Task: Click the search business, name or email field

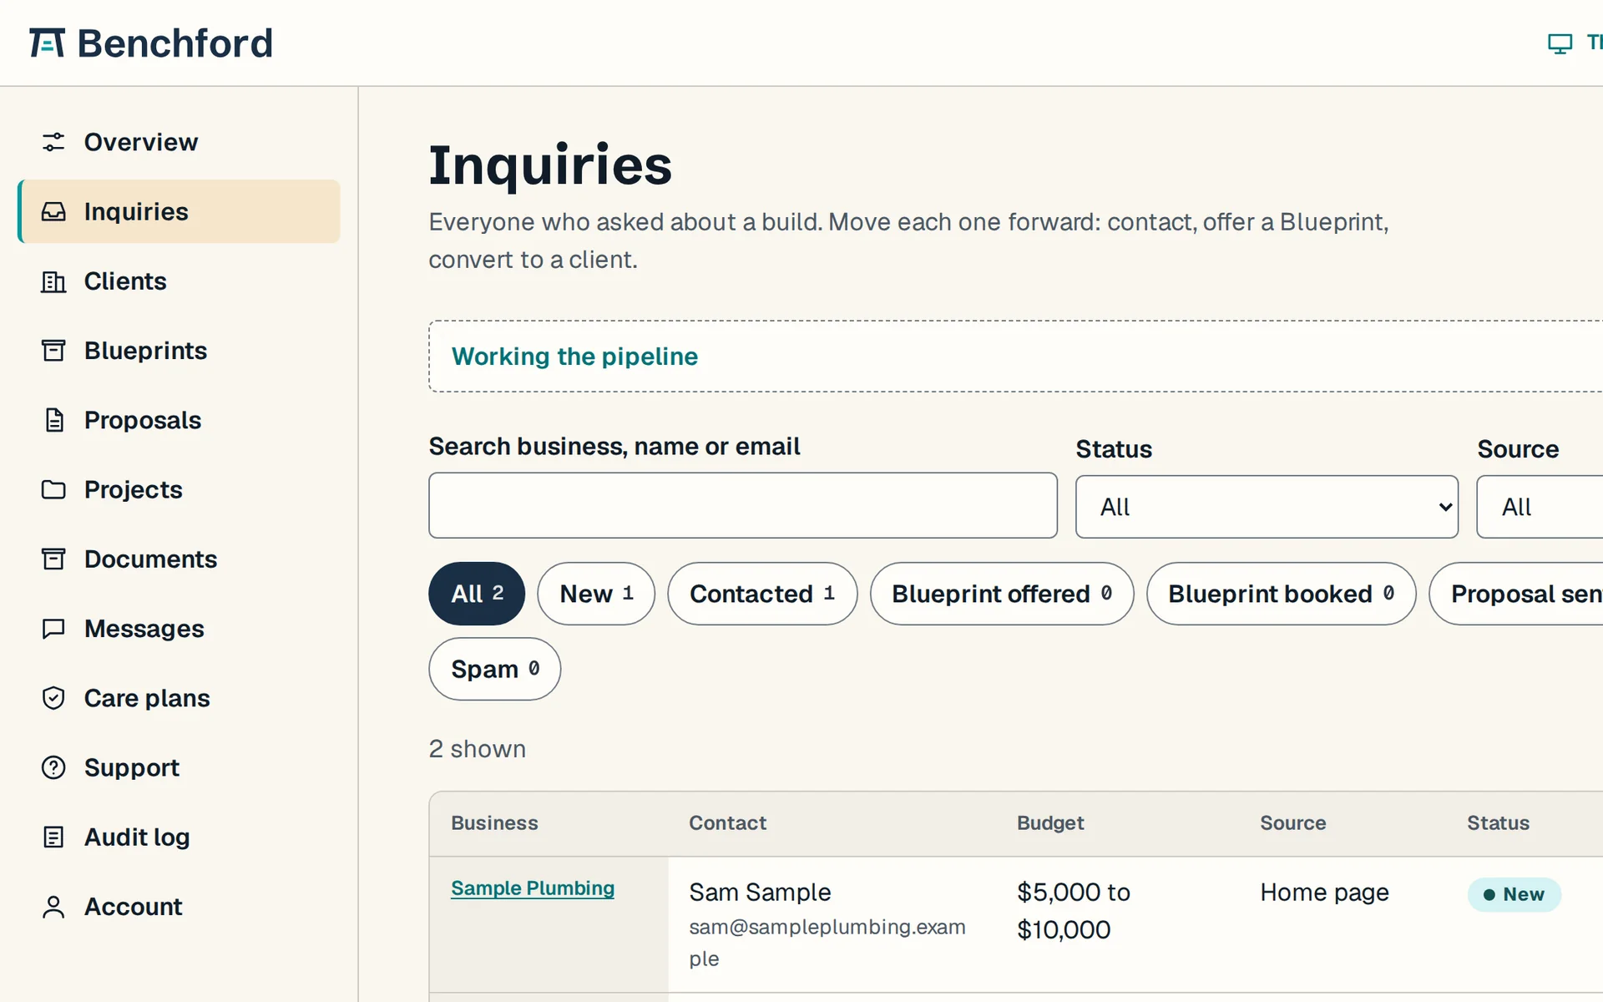Action: pyautogui.click(x=743, y=505)
